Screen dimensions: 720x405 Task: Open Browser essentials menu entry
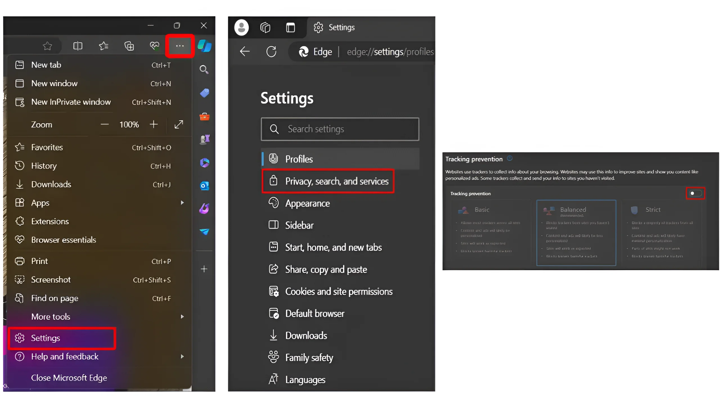pos(100,240)
